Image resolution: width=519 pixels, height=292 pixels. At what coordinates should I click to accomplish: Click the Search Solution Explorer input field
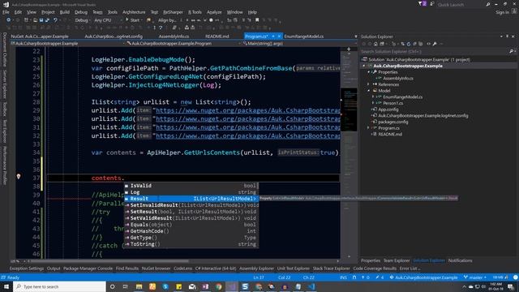pyautogui.click(x=435, y=52)
